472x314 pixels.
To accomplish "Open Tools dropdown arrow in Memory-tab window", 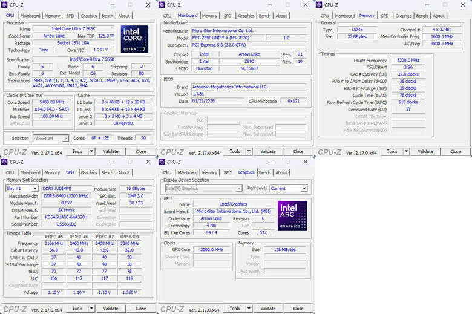I will [407, 151].
